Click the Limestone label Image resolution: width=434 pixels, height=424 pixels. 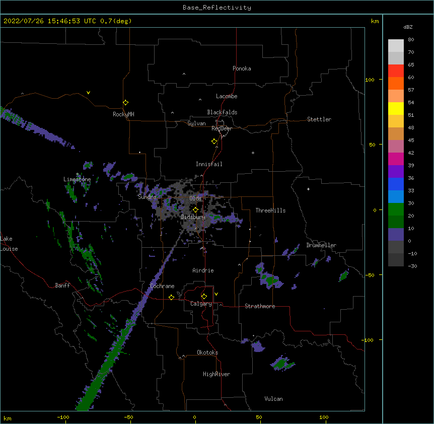pos(77,179)
